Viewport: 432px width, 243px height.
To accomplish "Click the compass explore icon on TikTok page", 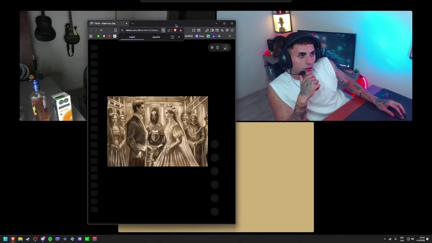I will [x=212, y=48].
